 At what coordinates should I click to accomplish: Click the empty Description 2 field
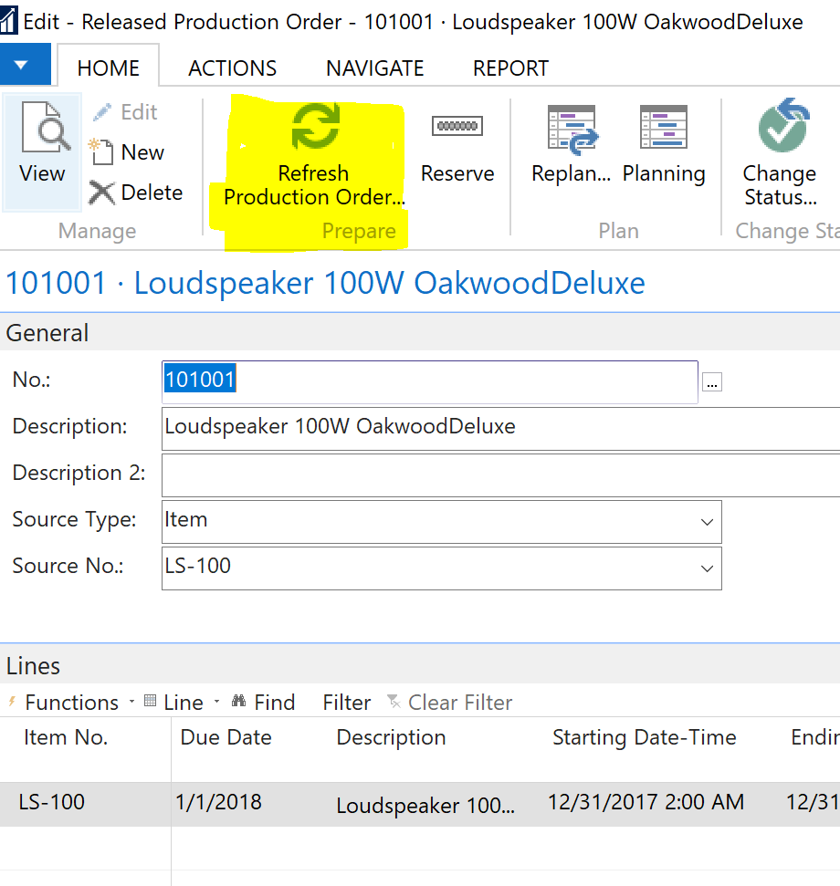500,474
